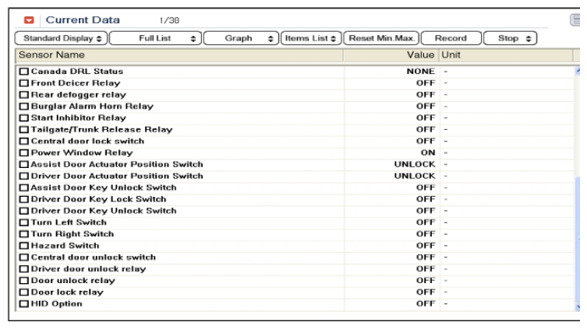The image size is (587, 329).
Task: Click the Current Data title
Action: [x=83, y=19]
